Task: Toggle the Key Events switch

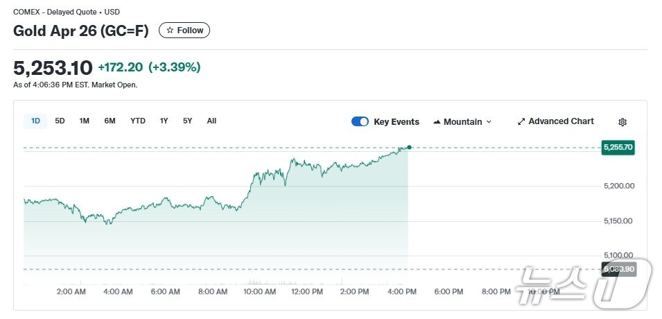Action: pos(360,121)
